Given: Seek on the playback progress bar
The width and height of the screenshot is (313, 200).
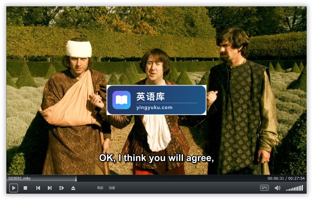Looking at the screenshot, I should pos(157,178).
